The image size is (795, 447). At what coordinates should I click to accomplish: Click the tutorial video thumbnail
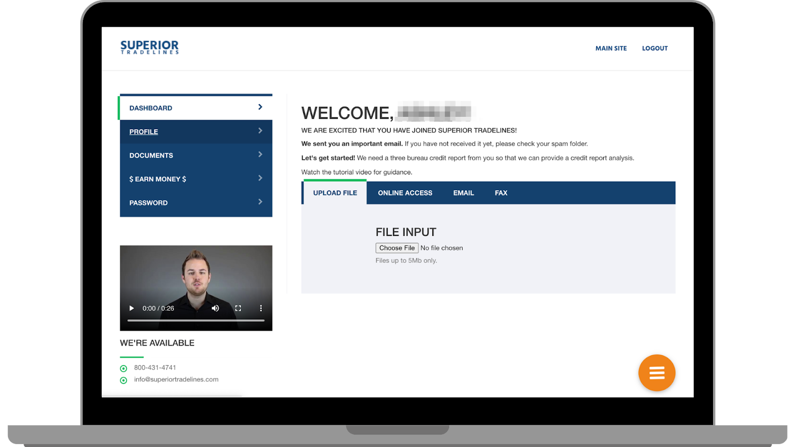(196, 288)
